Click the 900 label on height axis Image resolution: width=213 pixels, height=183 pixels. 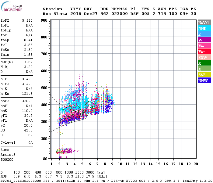coord(44,20)
